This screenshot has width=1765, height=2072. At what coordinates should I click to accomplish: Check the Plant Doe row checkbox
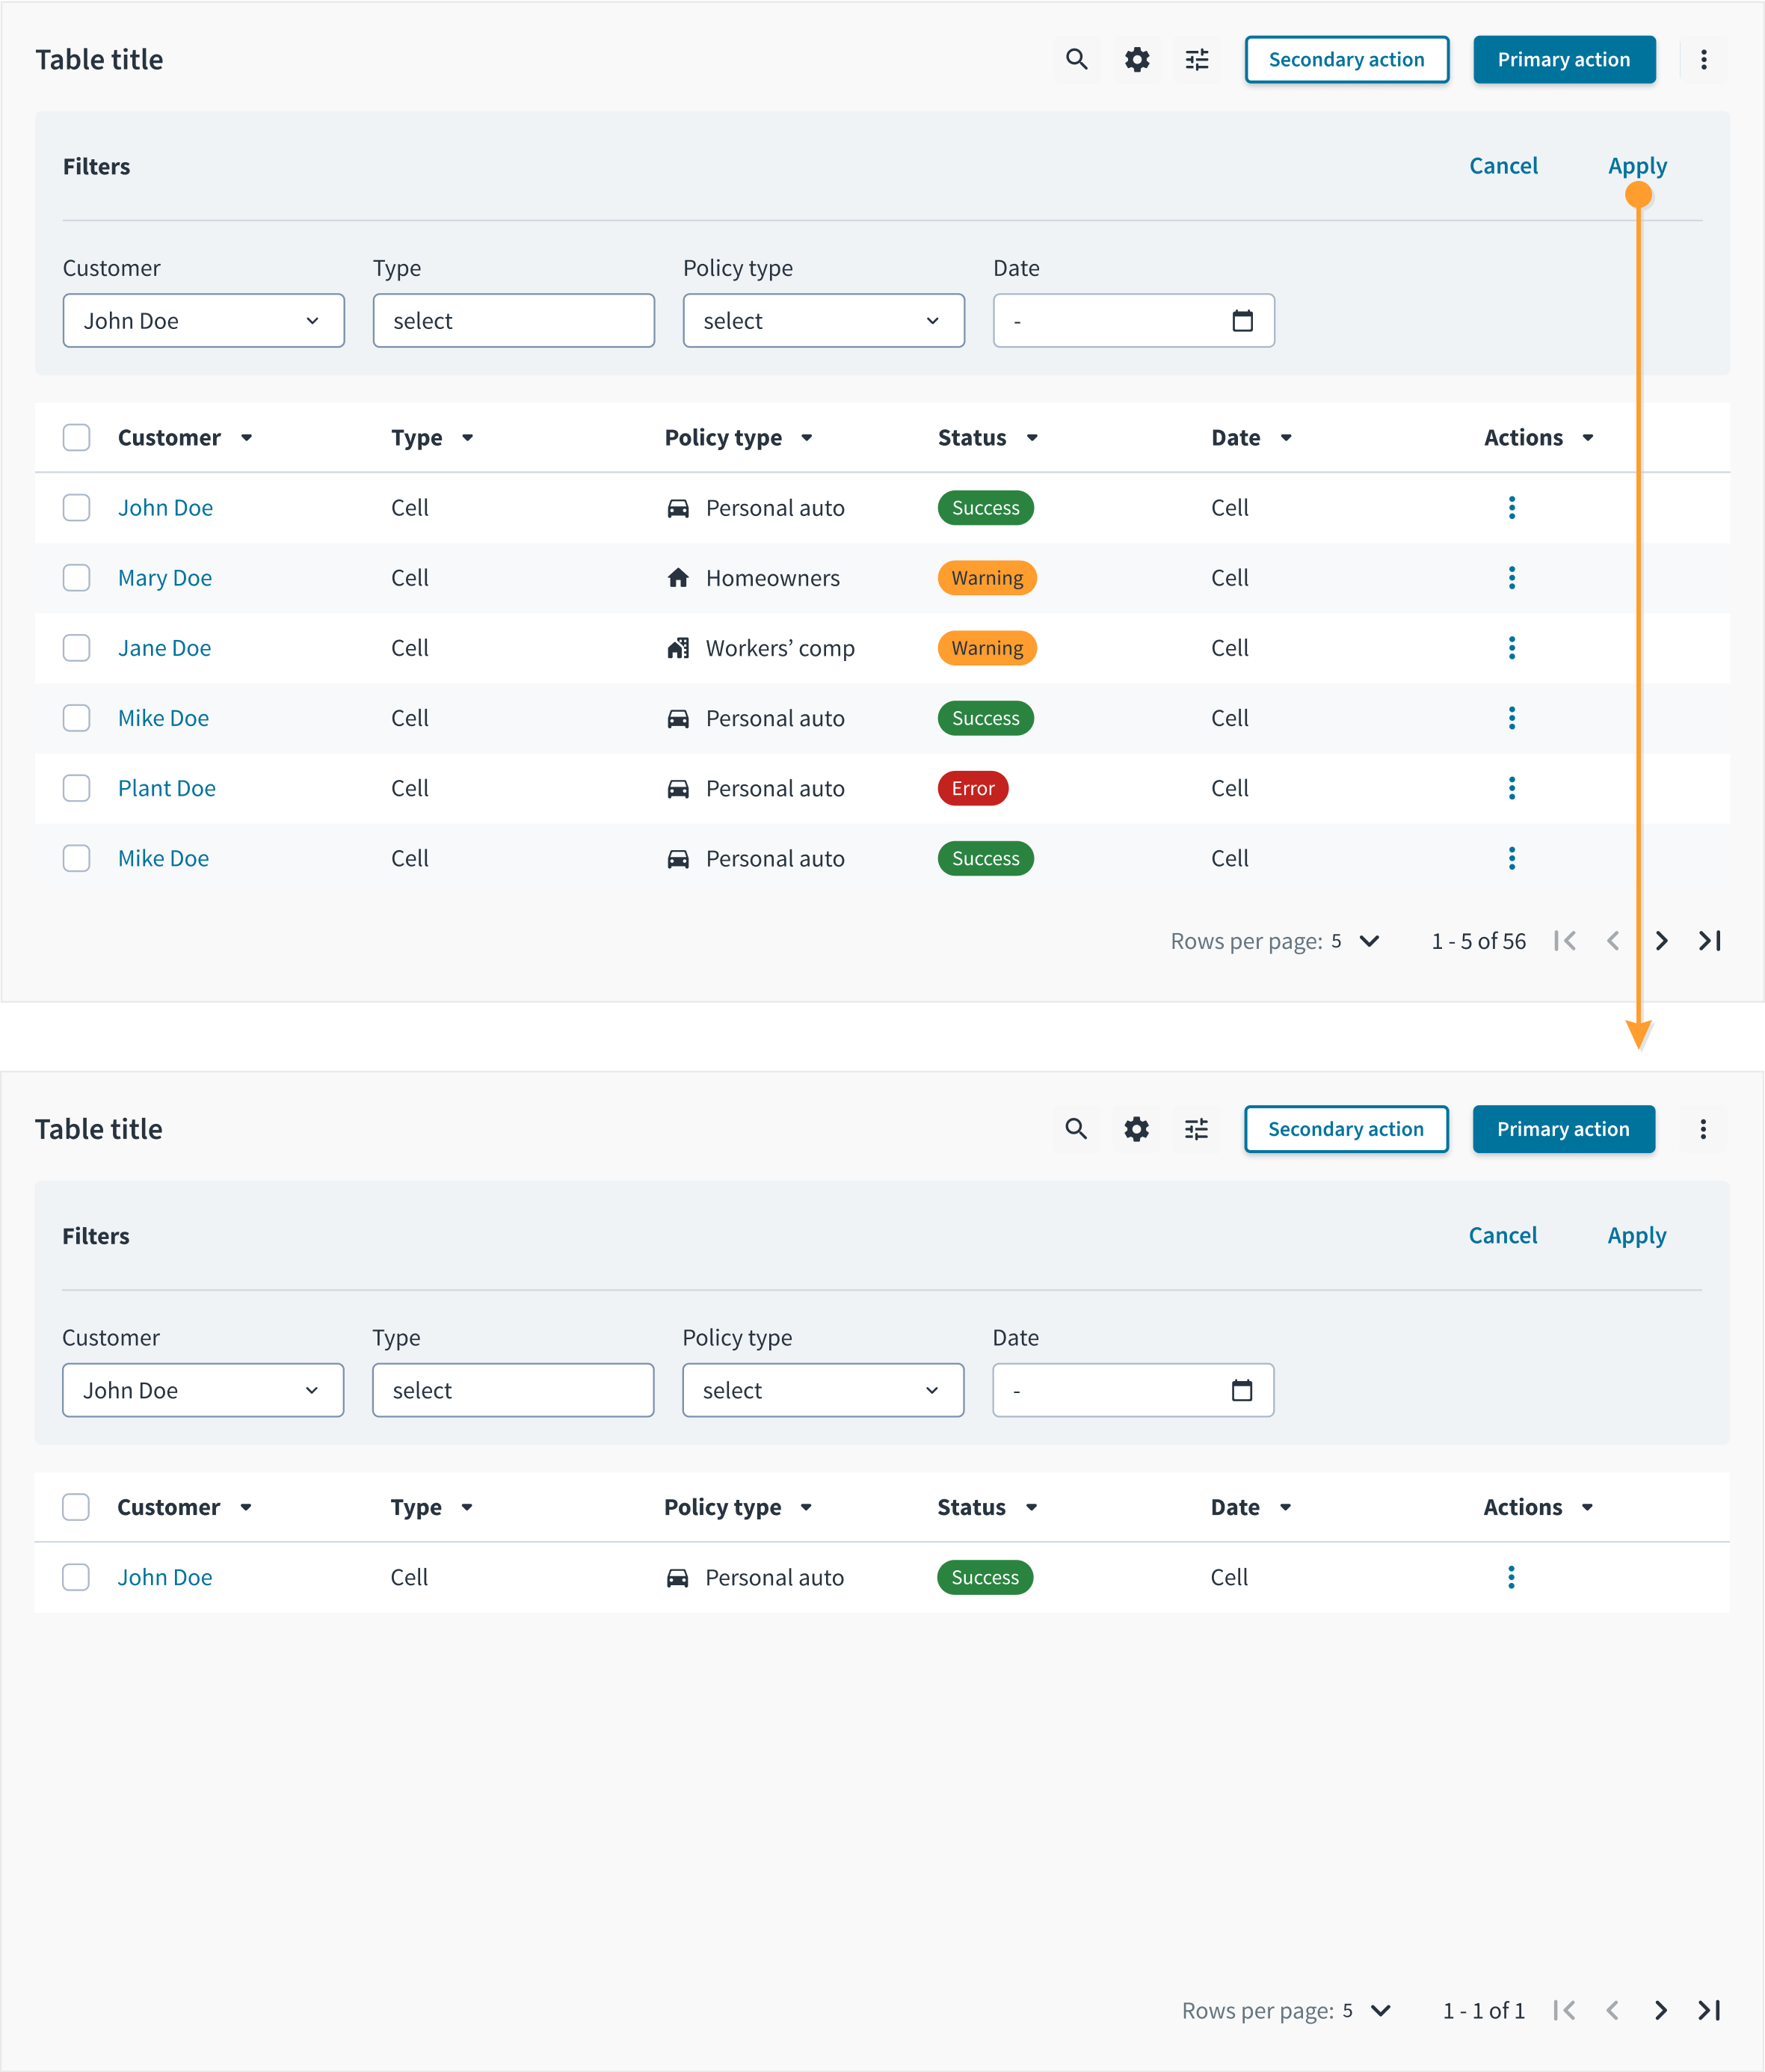click(x=77, y=788)
